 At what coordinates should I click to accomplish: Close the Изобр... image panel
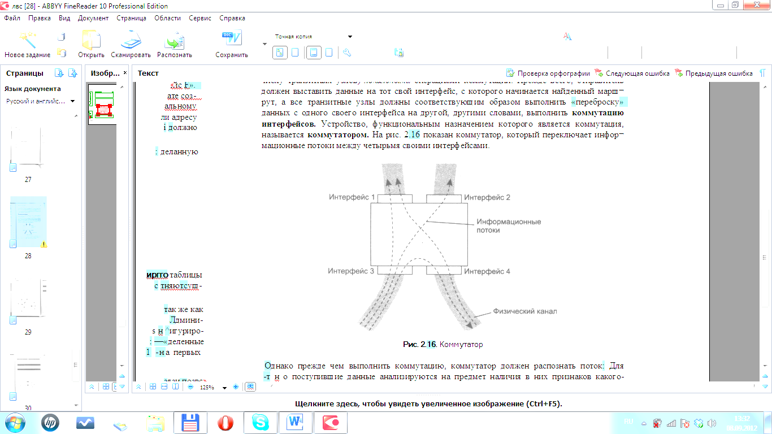tap(124, 73)
